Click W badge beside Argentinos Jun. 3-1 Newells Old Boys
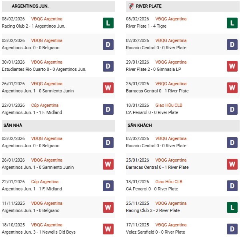 point(108,229)
